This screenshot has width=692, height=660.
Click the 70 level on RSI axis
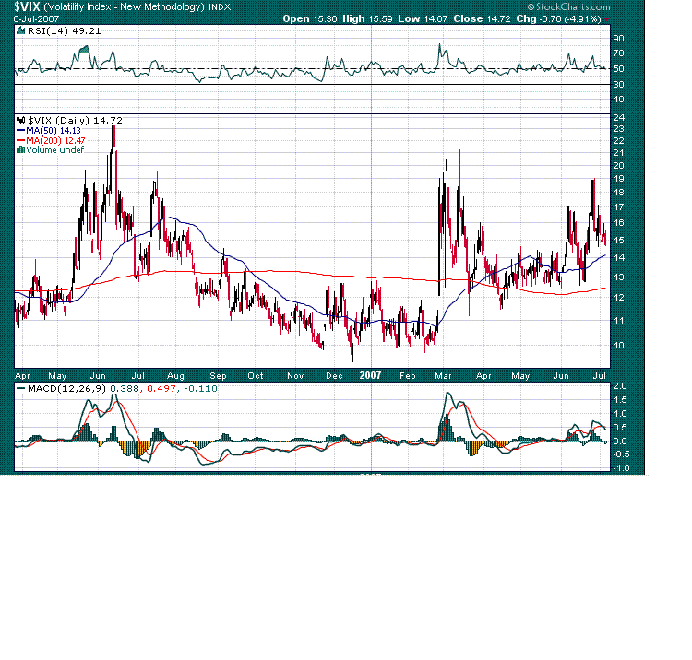click(618, 53)
